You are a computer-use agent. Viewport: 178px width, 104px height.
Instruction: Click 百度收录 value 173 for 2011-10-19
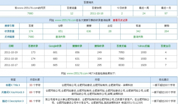[x=33, y=52]
